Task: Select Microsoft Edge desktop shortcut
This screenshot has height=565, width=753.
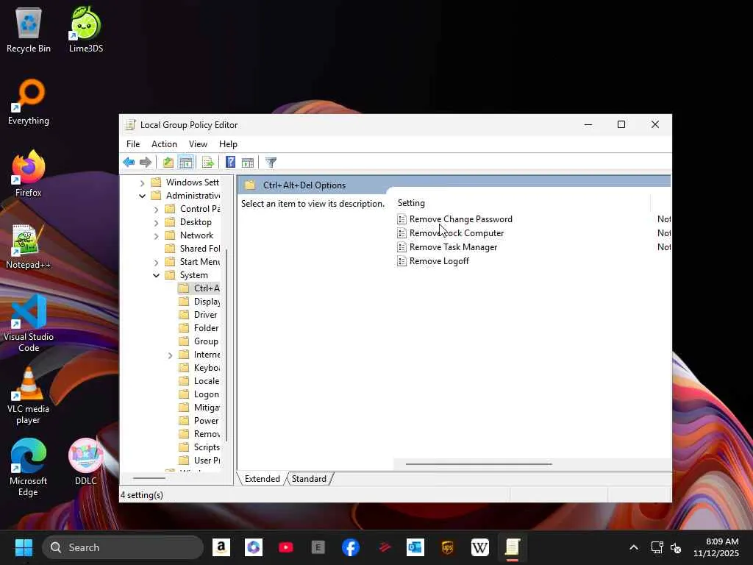Action: 29,467
